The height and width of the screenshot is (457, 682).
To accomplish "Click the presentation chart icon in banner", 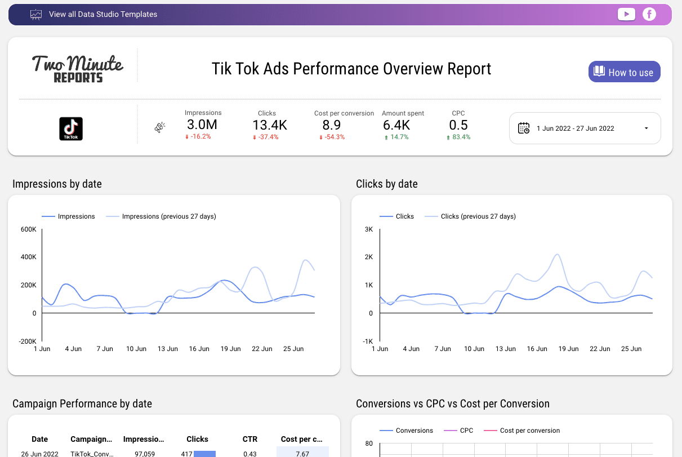I will click(x=36, y=15).
